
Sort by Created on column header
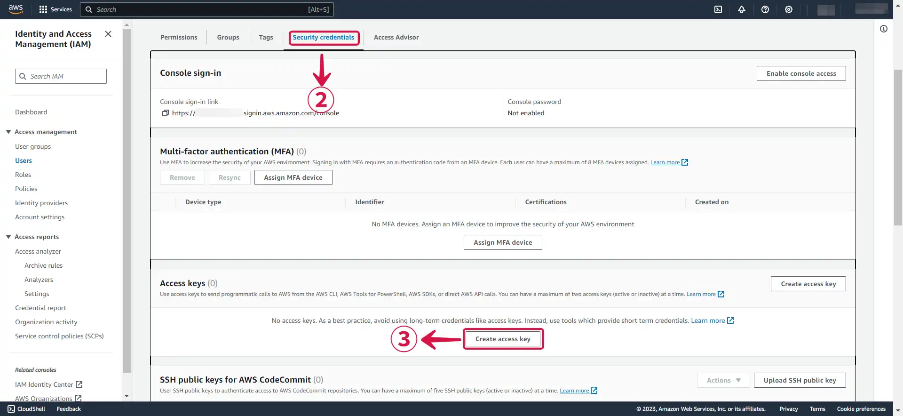click(x=712, y=202)
